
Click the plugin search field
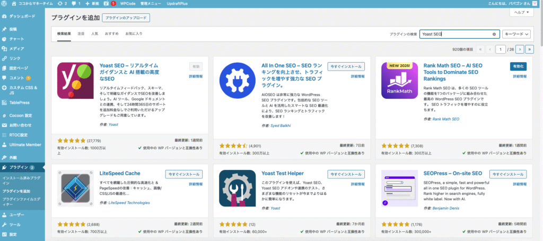click(x=460, y=34)
